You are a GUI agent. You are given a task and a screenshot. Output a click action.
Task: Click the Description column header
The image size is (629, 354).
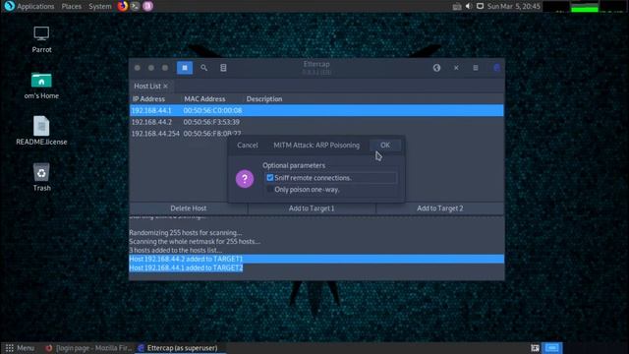(x=264, y=98)
